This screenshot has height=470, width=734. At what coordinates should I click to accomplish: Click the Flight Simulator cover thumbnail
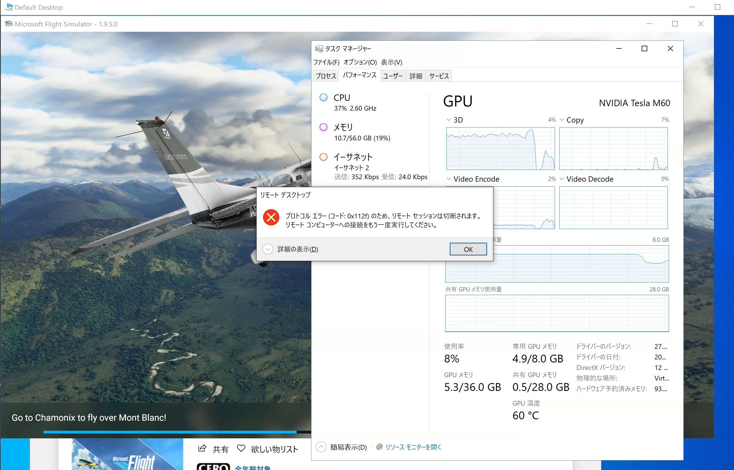(127, 454)
